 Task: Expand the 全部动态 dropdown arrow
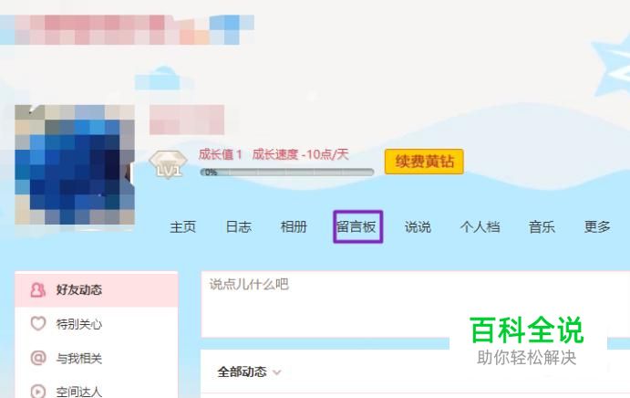pyautogui.click(x=276, y=372)
